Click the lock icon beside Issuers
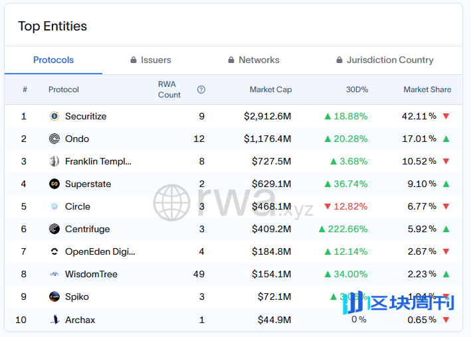This screenshot has width=471, height=337. (x=134, y=60)
